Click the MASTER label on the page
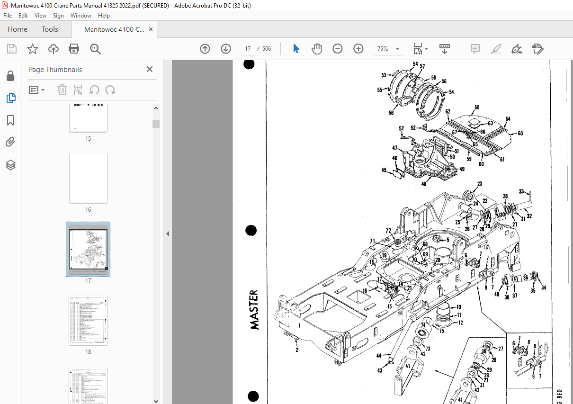The image size is (573, 404). pos(254,310)
